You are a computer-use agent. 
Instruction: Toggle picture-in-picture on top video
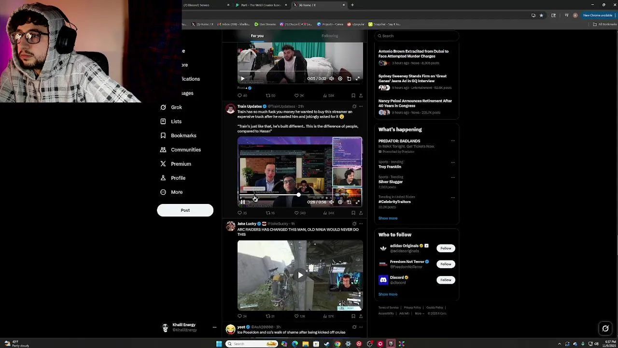(x=349, y=78)
